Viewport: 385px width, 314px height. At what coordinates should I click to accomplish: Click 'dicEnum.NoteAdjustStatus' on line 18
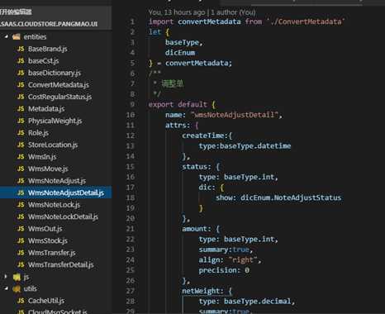[291, 197]
